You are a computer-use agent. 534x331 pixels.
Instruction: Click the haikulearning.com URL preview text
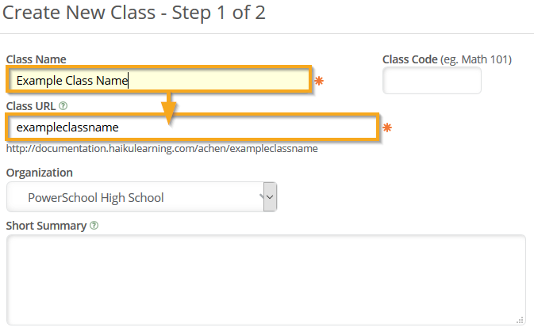(162, 148)
